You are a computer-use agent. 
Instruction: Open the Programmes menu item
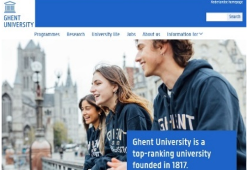click(47, 34)
